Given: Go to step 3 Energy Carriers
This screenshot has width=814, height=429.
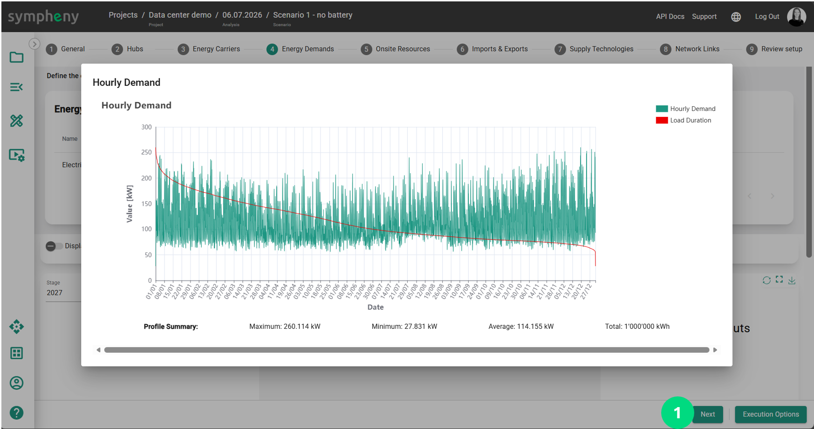Looking at the screenshot, I should click(209, 49).
